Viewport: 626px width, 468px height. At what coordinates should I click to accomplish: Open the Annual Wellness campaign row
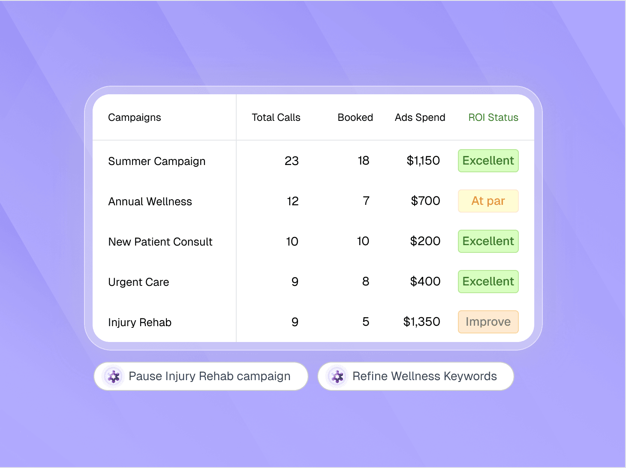pos(150,201)
